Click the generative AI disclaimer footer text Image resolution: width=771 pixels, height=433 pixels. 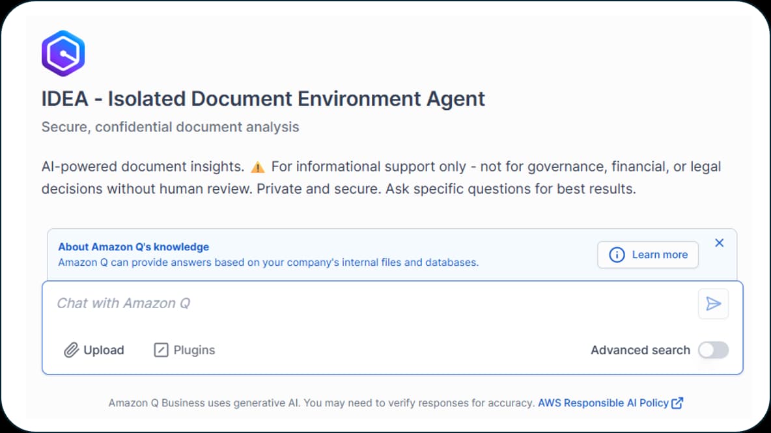point(321,403)
